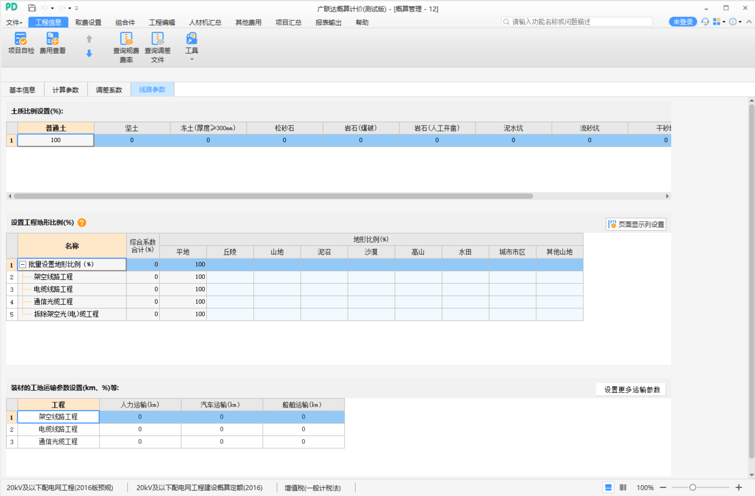The width and height of the screenshot is (755, 496).
Task: Click the function search input box
Action: tap(577, 22)
